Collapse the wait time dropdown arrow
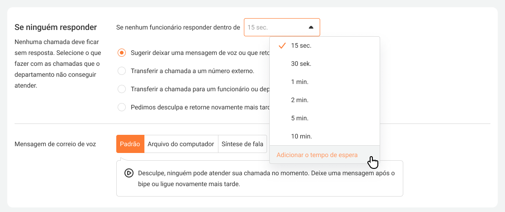 coord(311,27)
